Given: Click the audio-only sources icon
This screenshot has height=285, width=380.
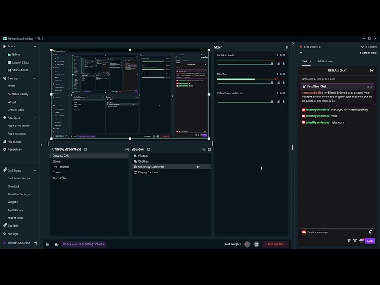Looking at the screenshot, I should coord(204,149).
